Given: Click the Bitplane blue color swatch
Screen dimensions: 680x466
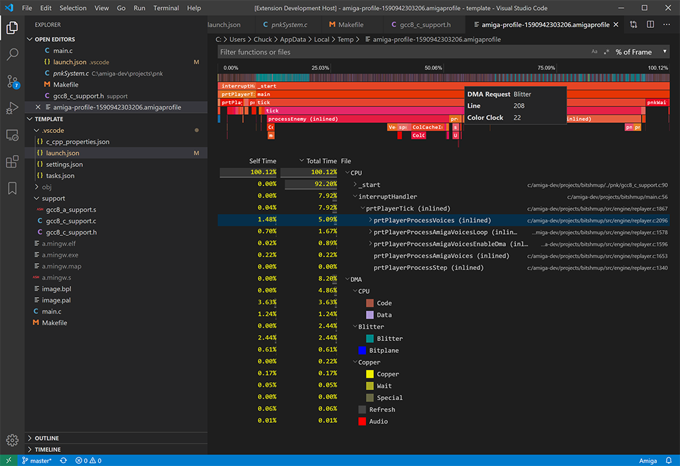Looking at the screenshot, I should pos(362,350).
